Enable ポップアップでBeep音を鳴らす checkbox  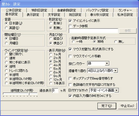click(91, 79)
